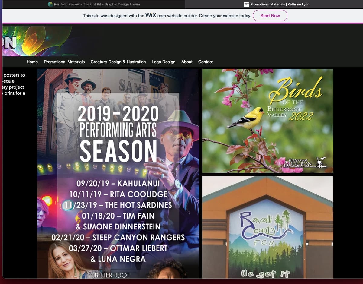Go to the Home page
The width and height of the screenshot is (363, 284).
(x=32, y=62)
